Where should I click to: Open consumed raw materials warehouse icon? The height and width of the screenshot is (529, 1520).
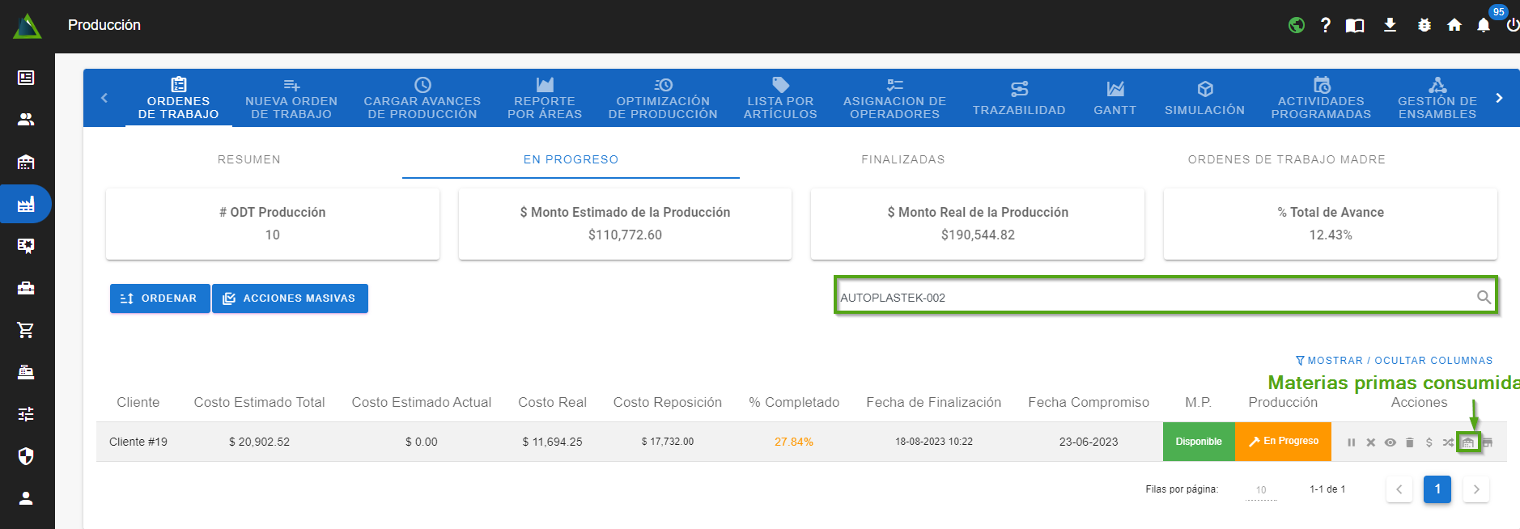pos(1467,442)
